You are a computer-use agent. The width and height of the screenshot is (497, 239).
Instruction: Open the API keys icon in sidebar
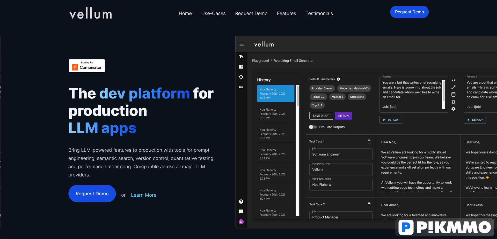[x=241, y=87]
